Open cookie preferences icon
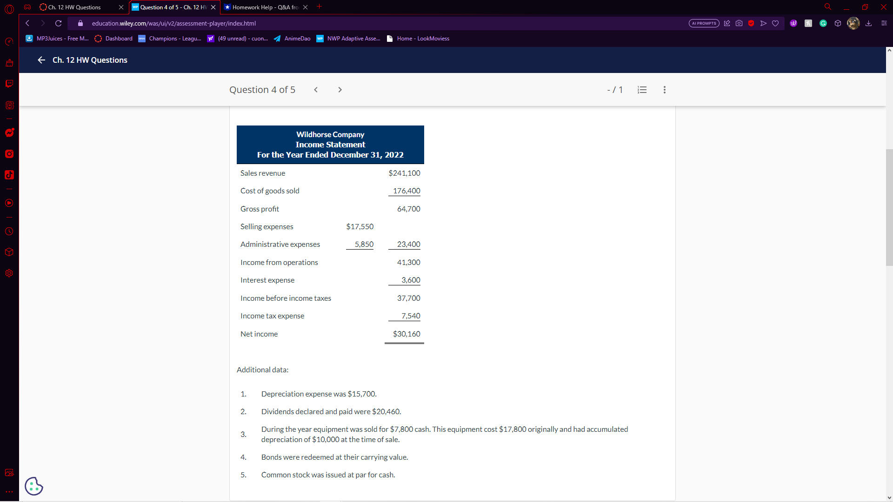This screenshot has height=502, width=893. pos(34,486)
